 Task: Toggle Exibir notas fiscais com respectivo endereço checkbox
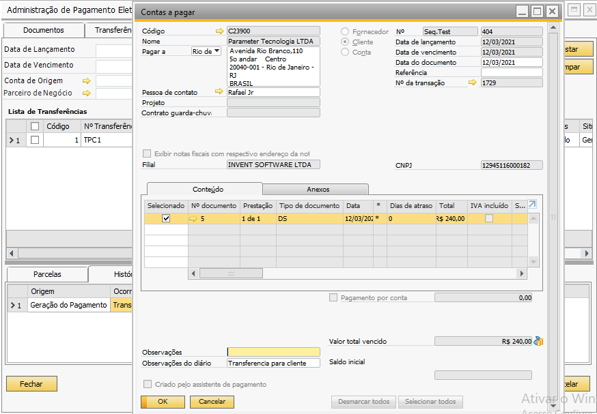click(147, 153)
